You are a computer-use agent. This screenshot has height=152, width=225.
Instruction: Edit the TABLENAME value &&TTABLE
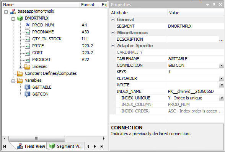pyautogui.click(x=195, y=59)
